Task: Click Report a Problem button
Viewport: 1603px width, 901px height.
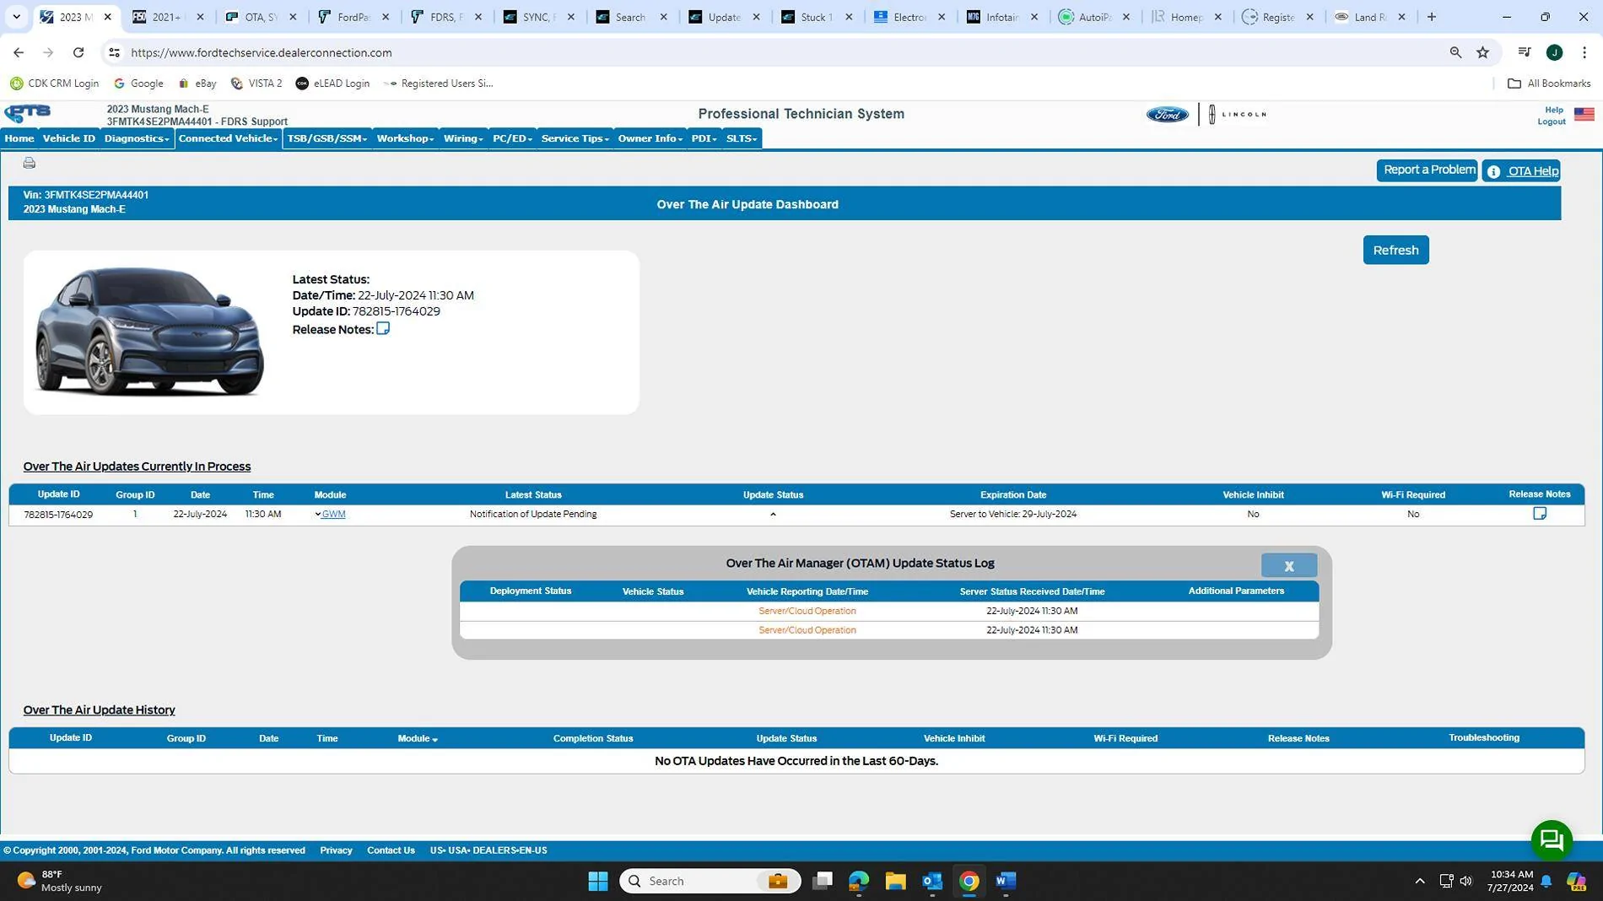Action: point(1428,170)
